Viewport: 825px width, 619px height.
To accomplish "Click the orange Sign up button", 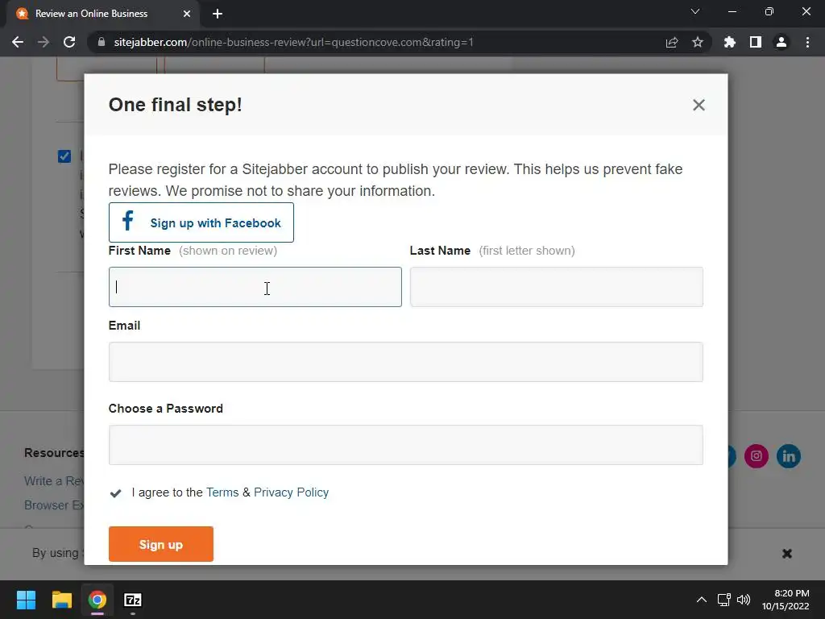I will pyautogui.click(x=161, y=544).
